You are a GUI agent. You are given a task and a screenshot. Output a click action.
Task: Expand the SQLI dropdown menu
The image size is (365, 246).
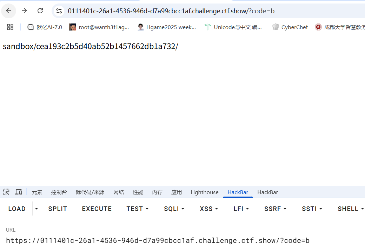coord(174,209)
